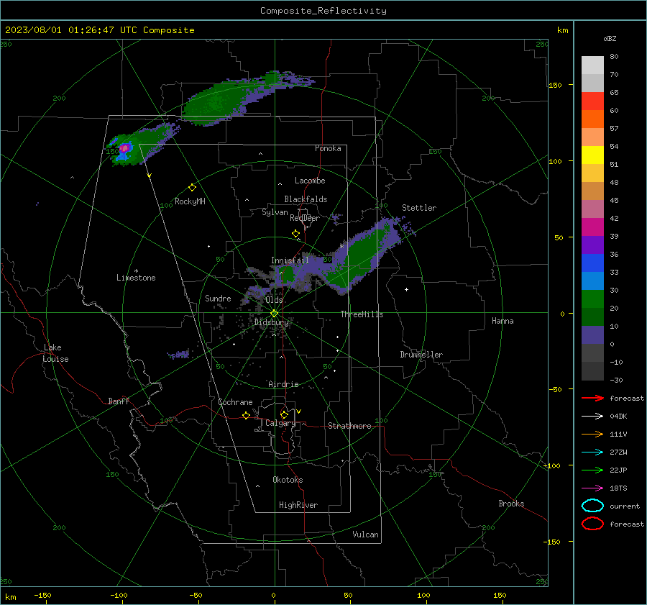Image resolution: width=647 pixels, height=605 pixels.
Task: Click the Stettler label
Action: tap(419, 208)
